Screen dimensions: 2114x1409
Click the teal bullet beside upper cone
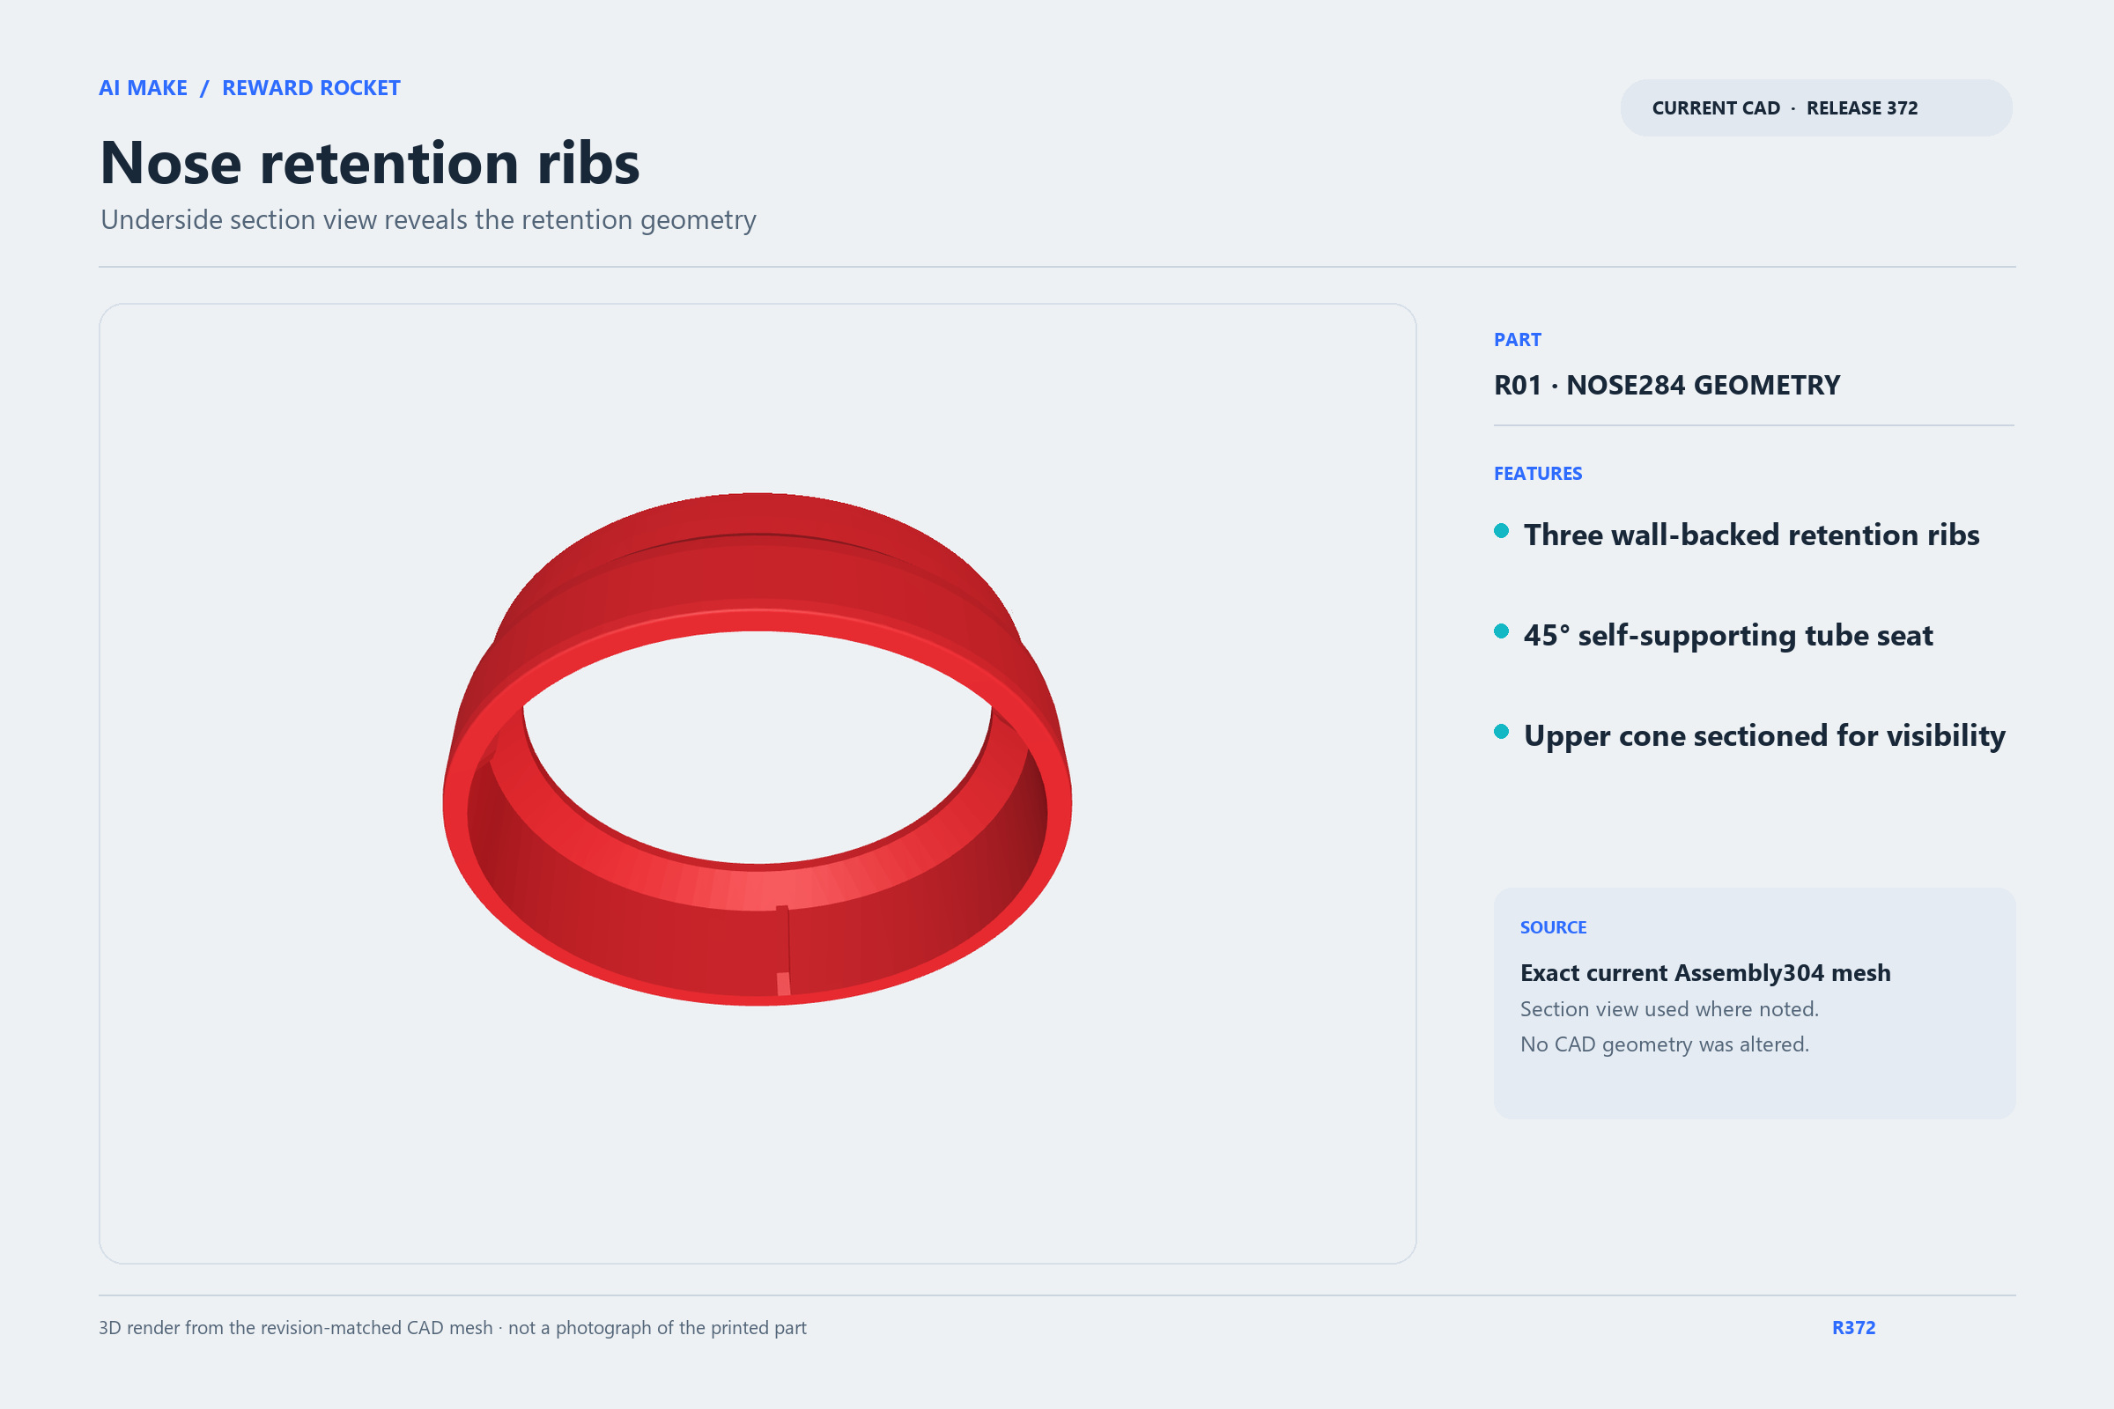[1501, 732]
